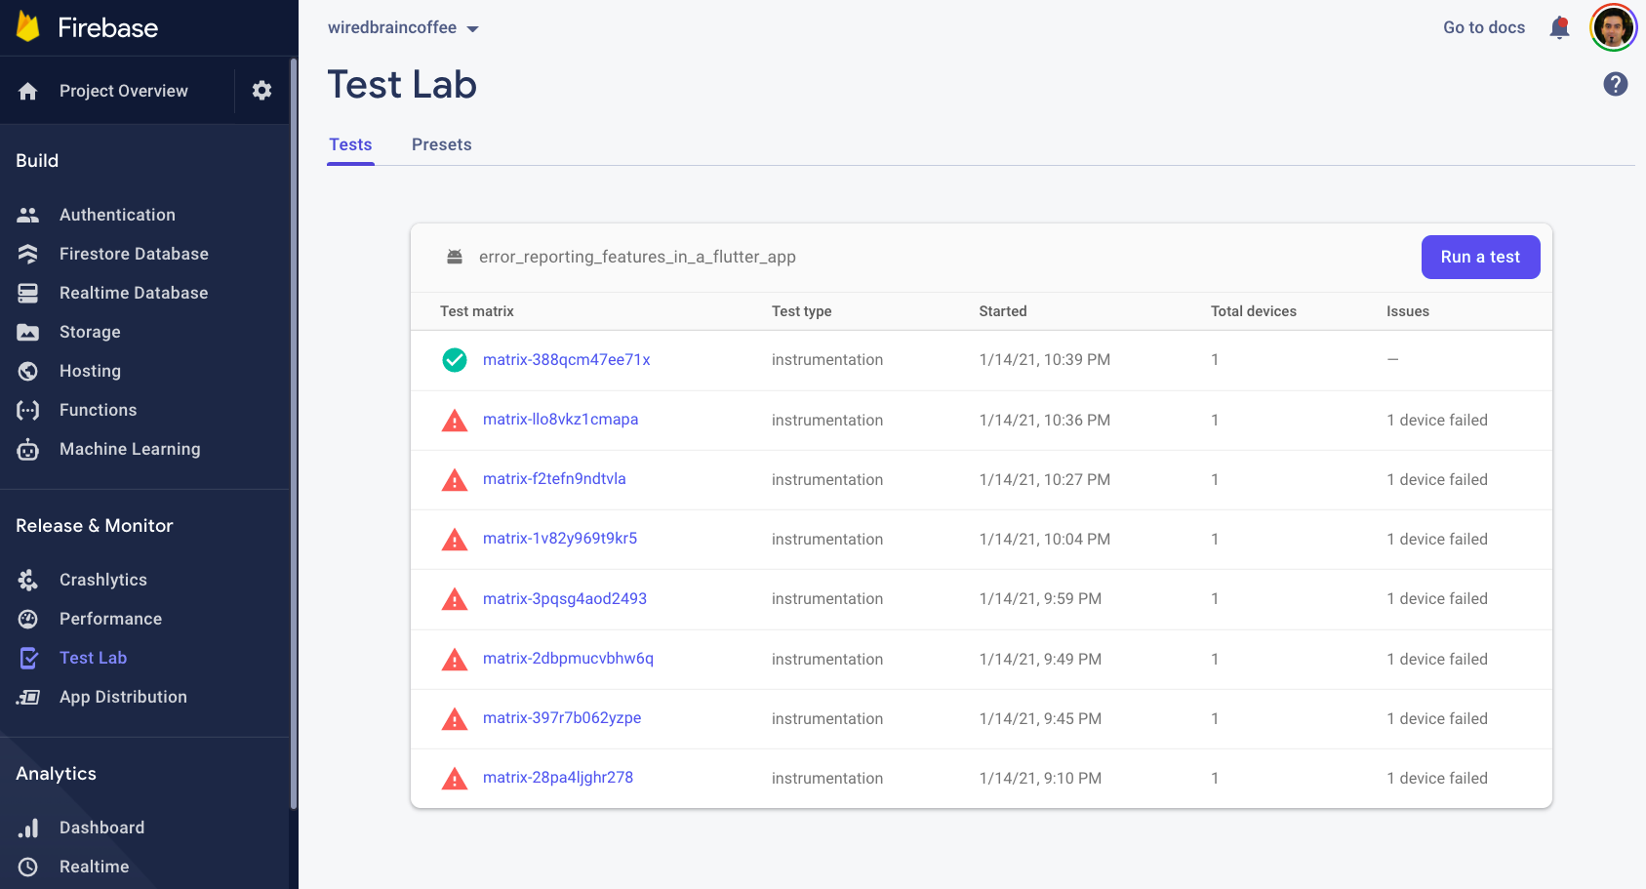
Task: Click the Dashboard bar chart icon
Action: (x=28, y=828)
